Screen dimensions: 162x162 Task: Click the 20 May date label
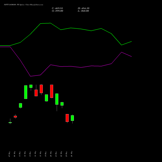coord(51,154)
